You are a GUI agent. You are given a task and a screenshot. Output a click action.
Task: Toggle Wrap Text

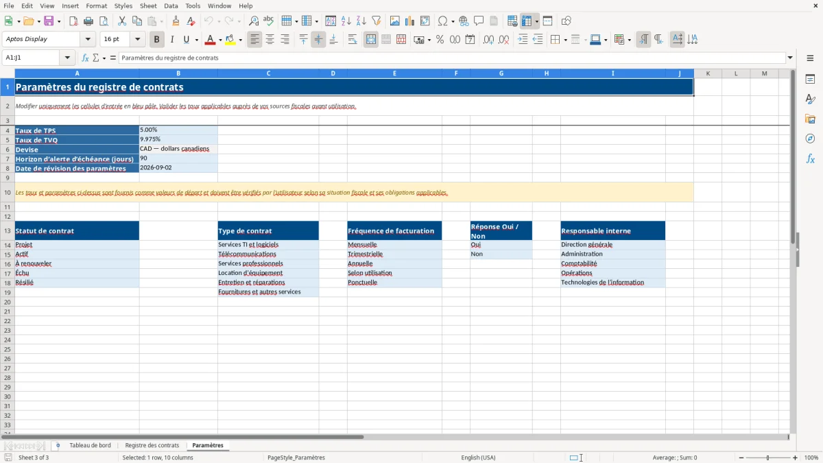[x=353, y=40]
